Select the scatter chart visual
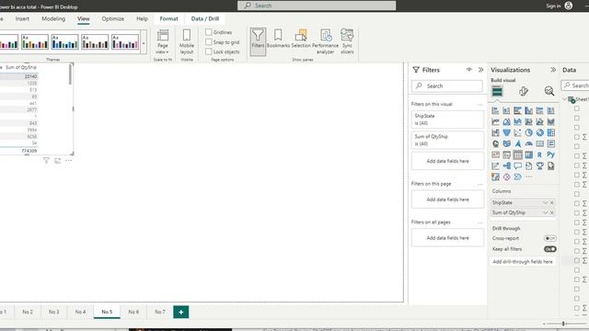The height and width of the screenshot is (331, 589). [517, 132]
